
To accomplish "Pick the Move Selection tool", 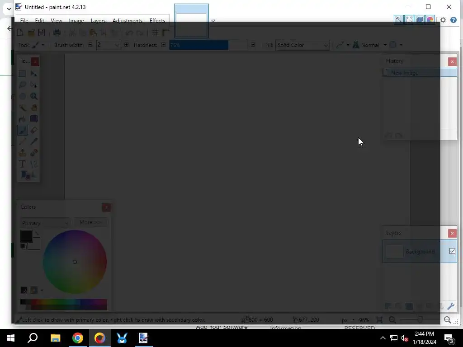I will pyautogui.click(x=33, y=85).
